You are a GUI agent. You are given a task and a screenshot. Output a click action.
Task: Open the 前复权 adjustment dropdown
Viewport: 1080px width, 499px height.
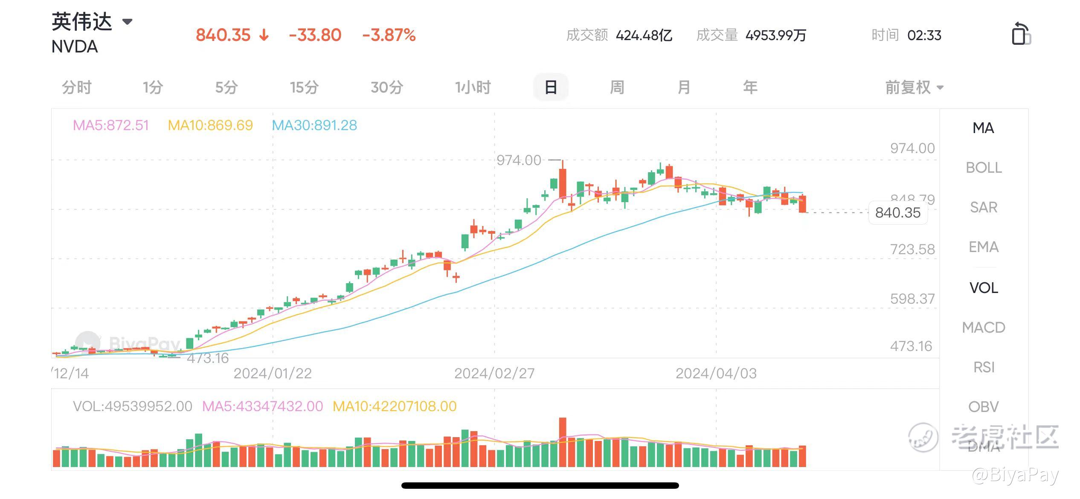point(914,87)
